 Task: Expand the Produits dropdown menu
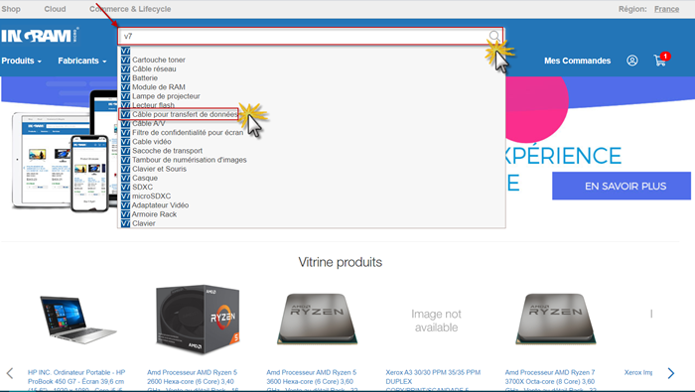click(x=21, y=61)
